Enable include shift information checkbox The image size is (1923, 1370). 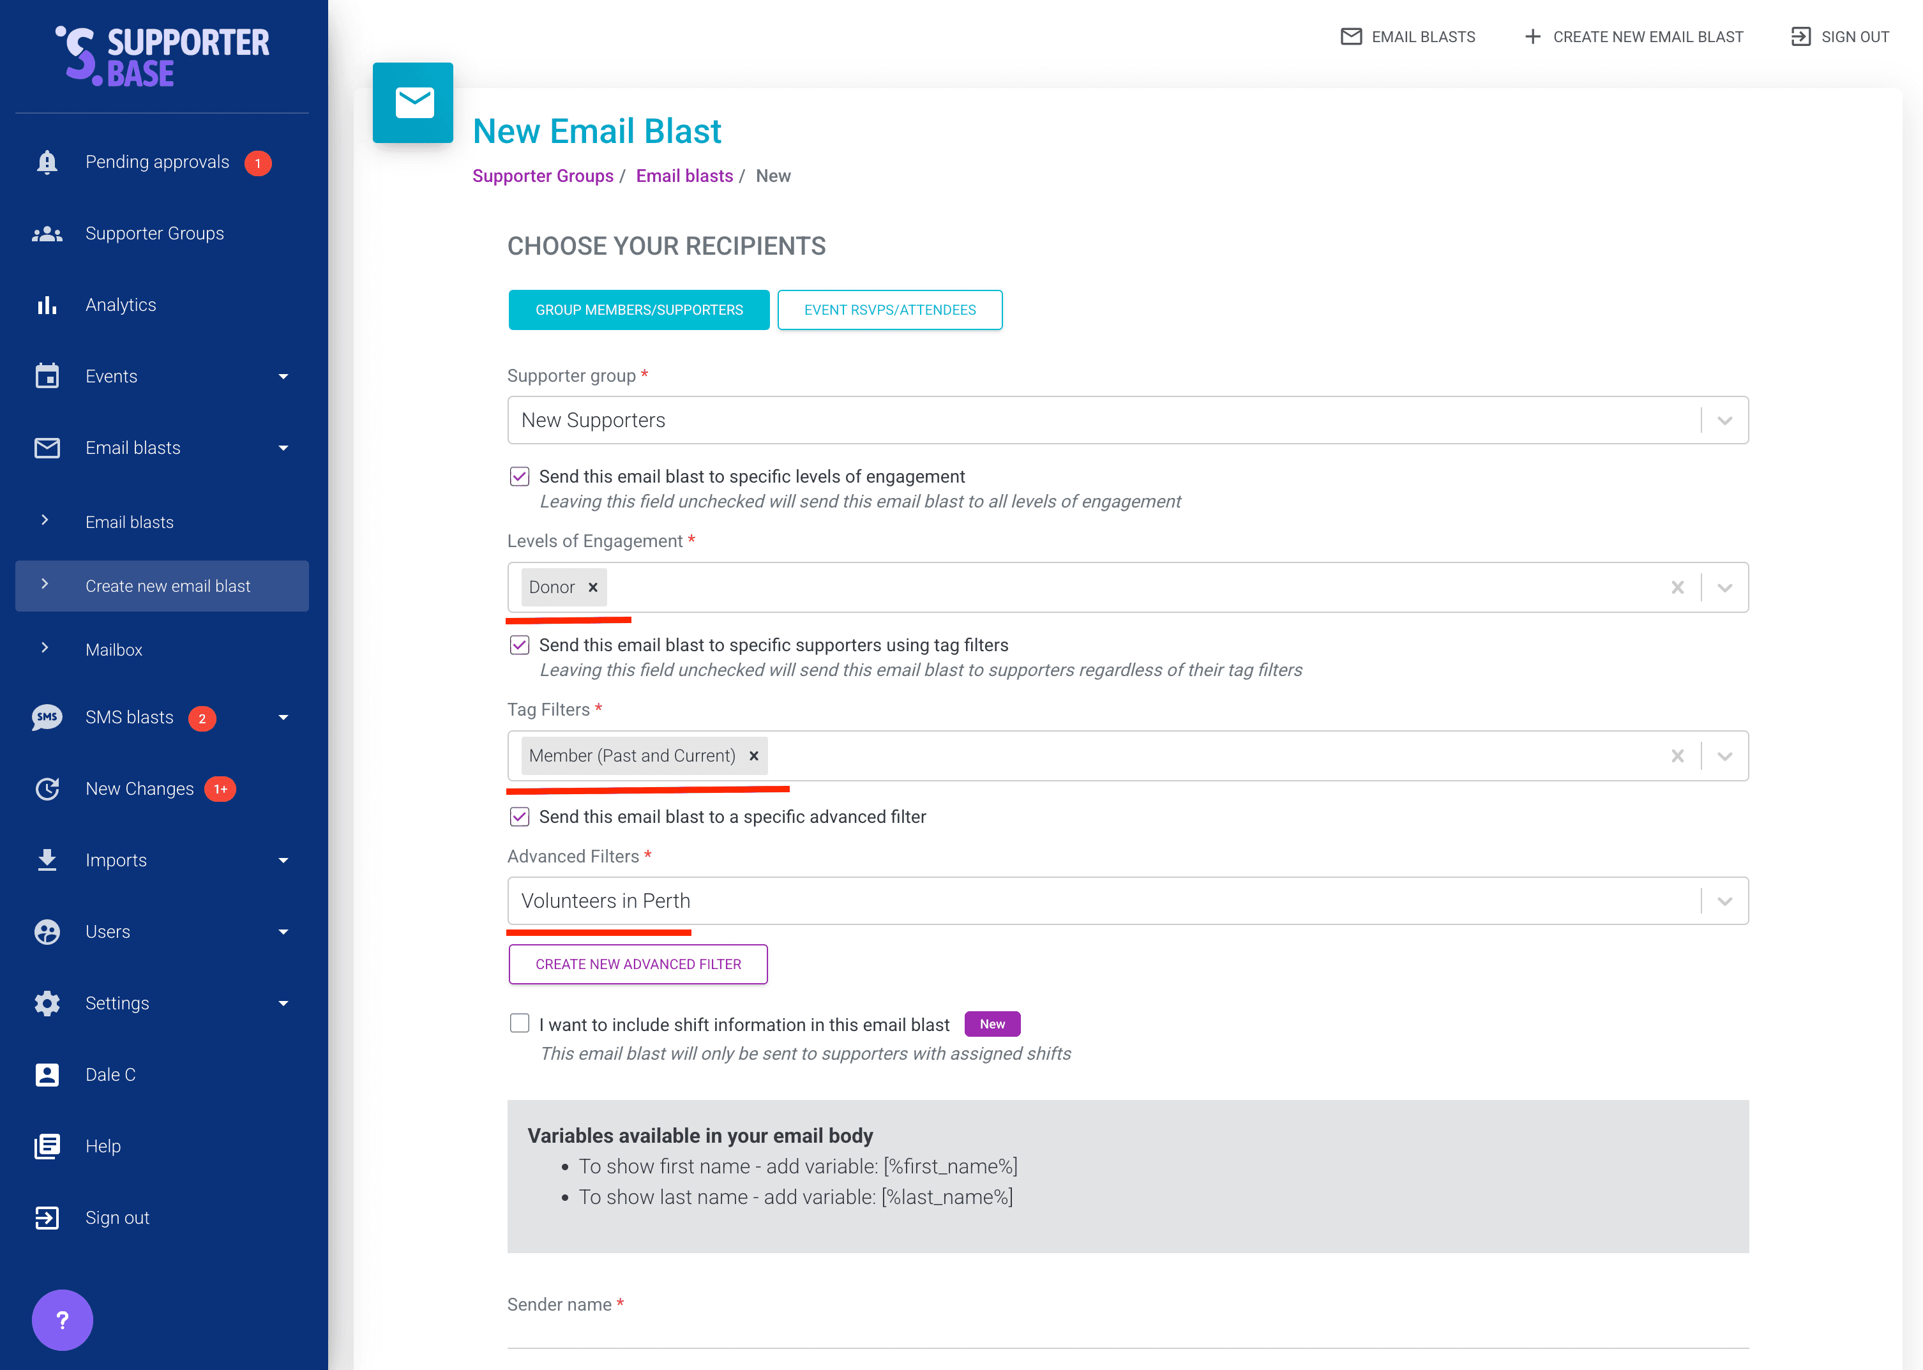(520, 1023)
